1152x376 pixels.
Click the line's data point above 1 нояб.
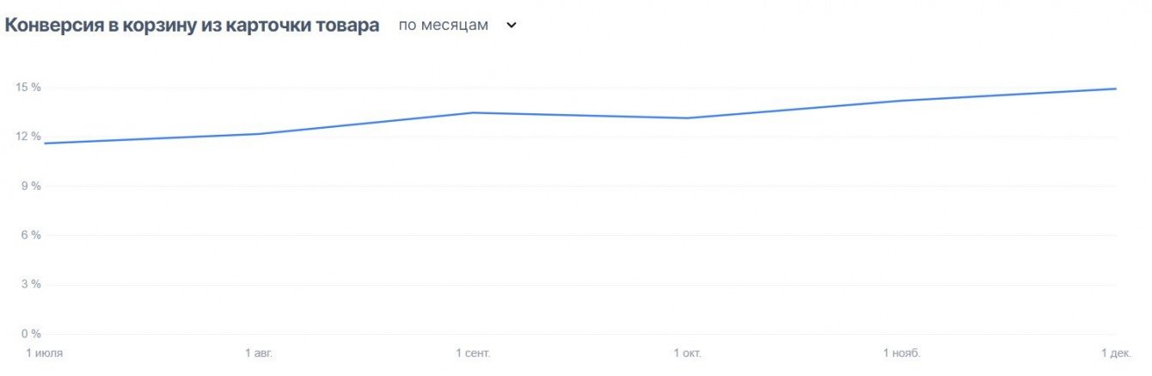(x=902, y=100)
